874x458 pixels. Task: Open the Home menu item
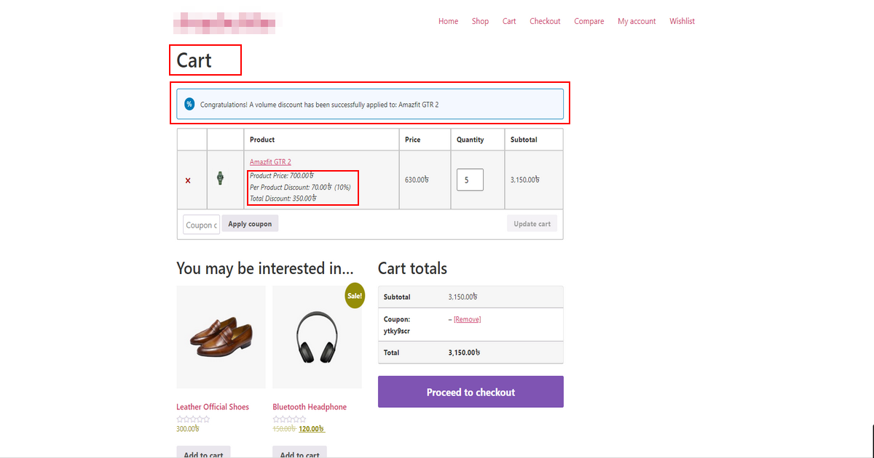tap(448, 21)
